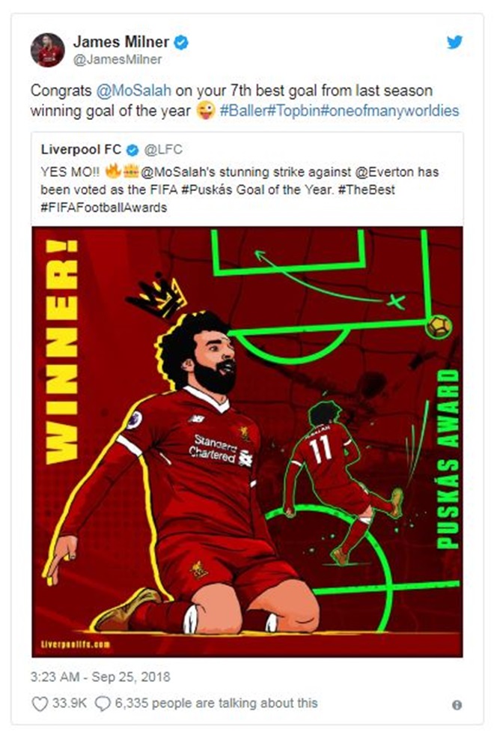The image size is (494, 735).
Task: Click the info icon at the bottom right
Action: point(457,705)
